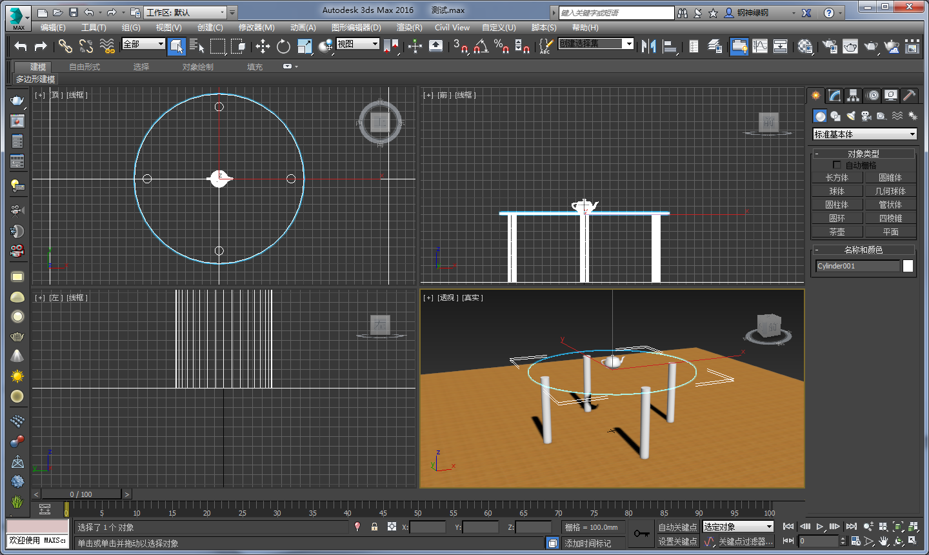Click the search box 键入关键字或短语
Screen dimensions: 929x555
(616, 13)
